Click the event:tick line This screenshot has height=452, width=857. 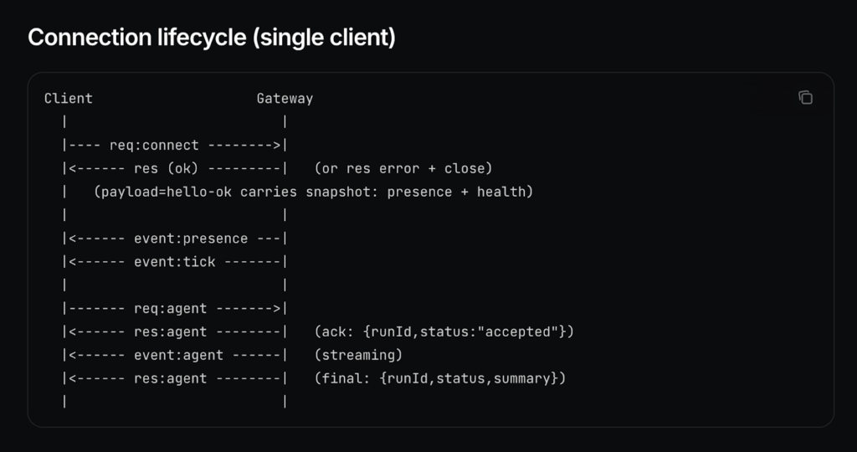pyautogui.click(x=174, y=262)
